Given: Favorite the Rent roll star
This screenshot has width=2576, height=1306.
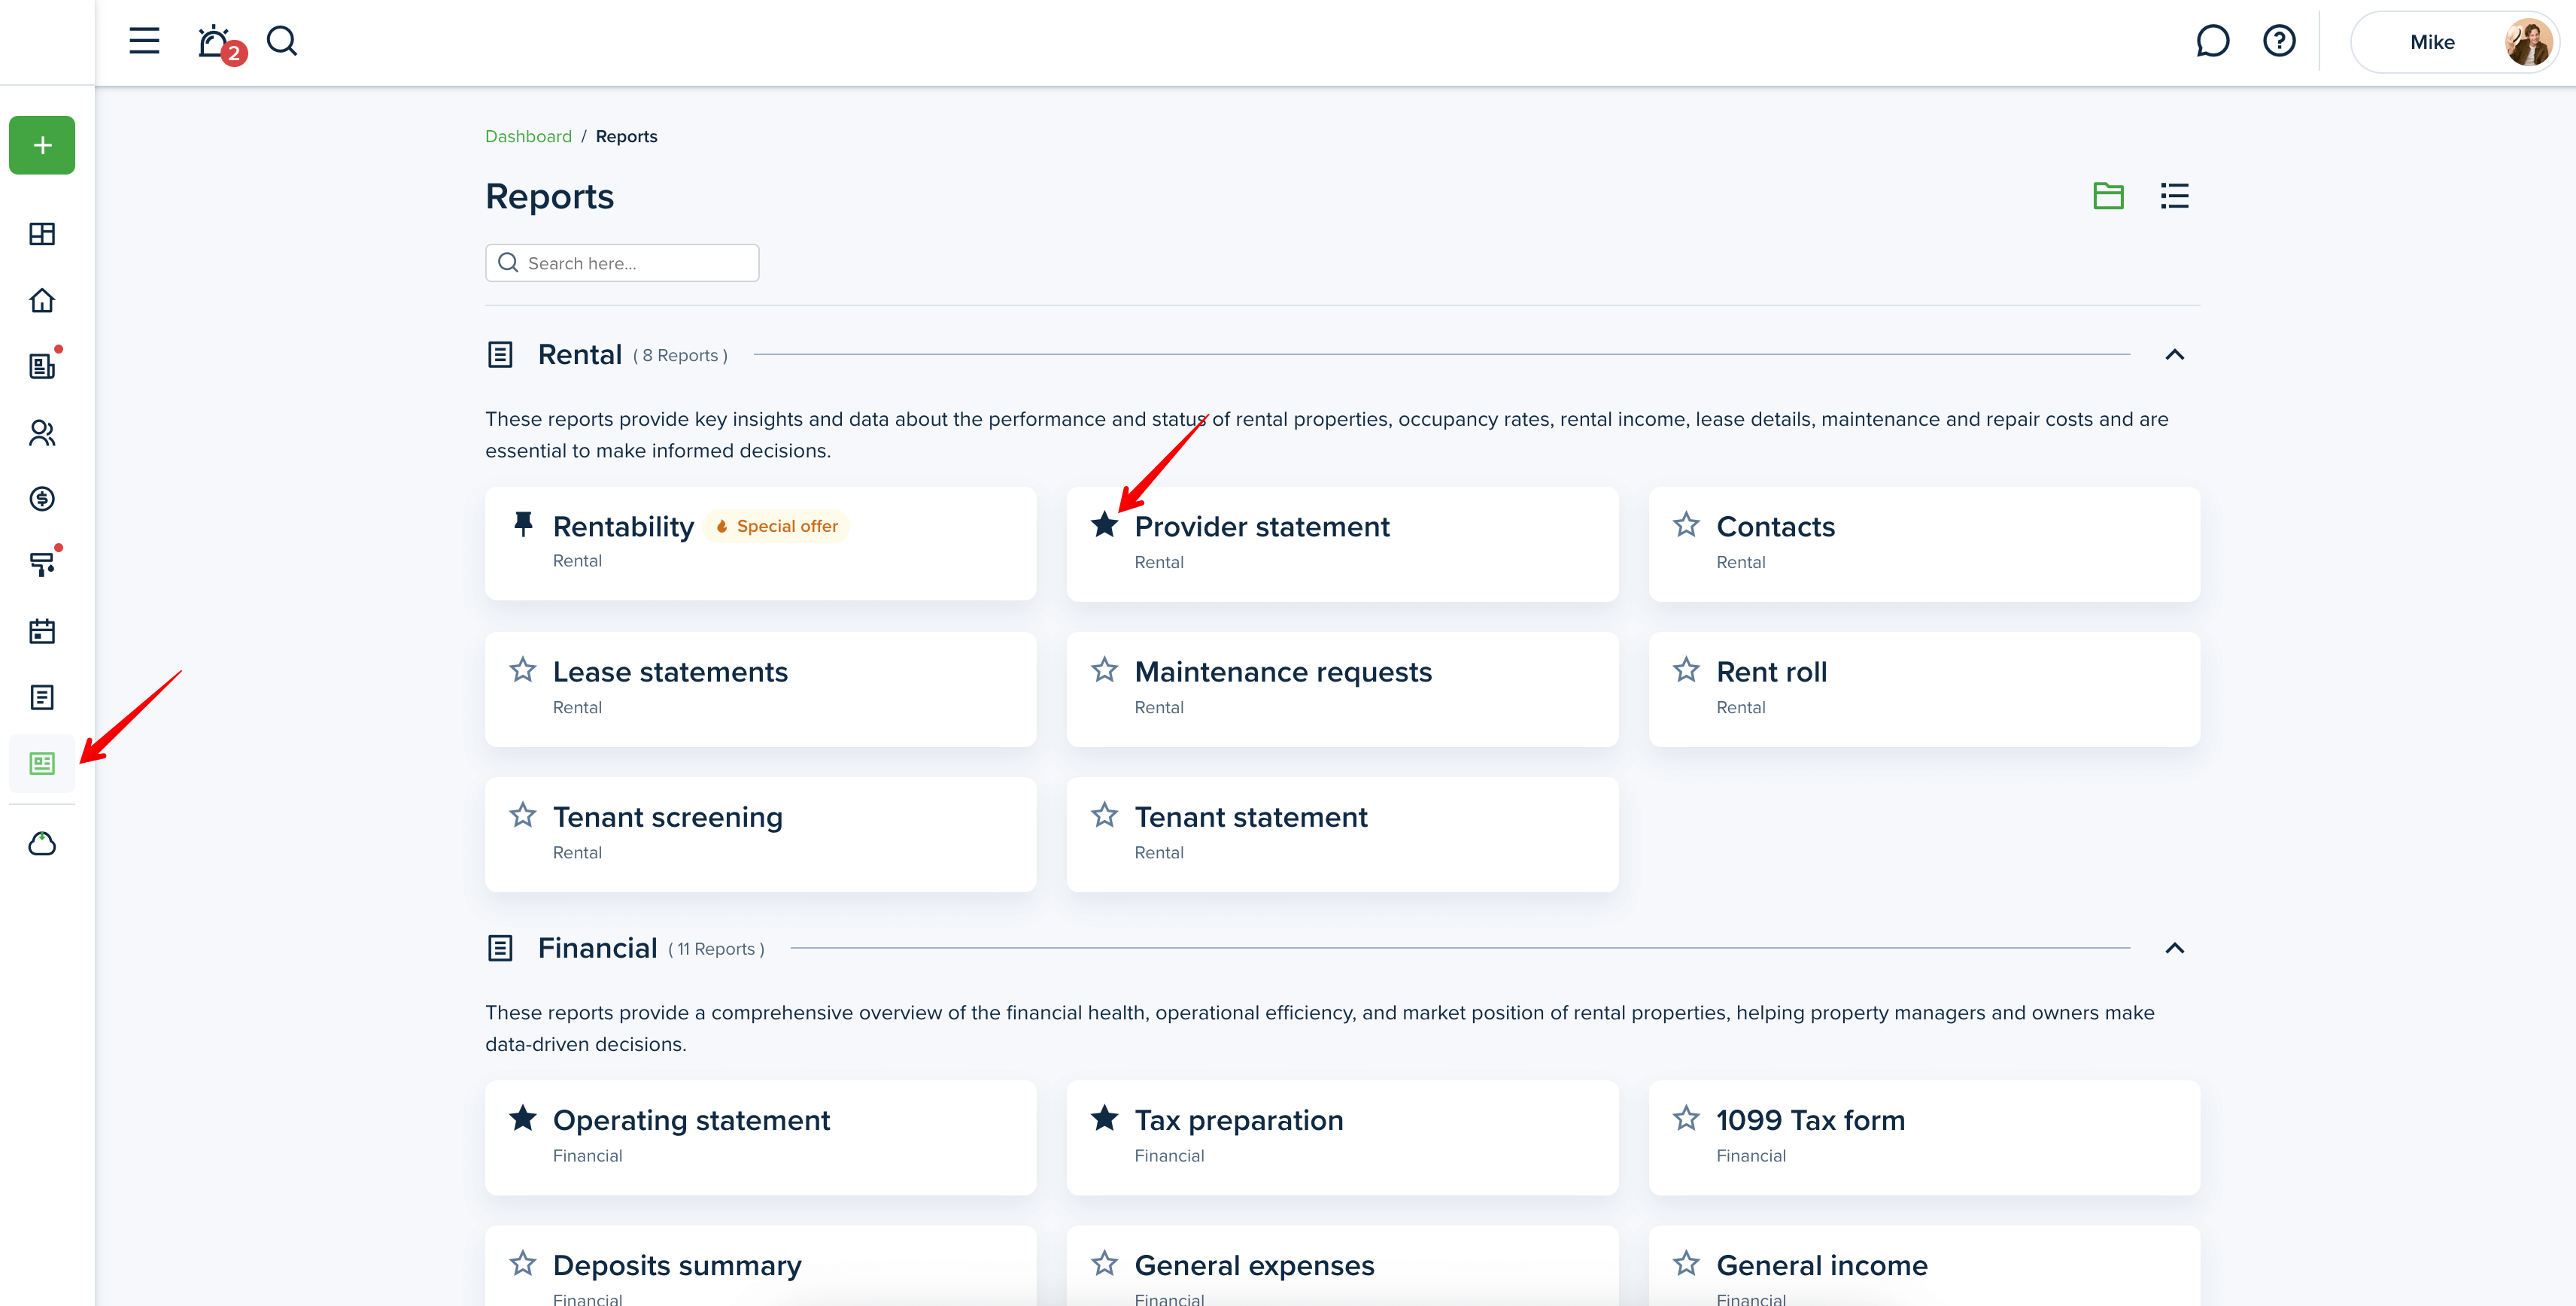Looking at the screenshot, I should [x=1686, y=669].
